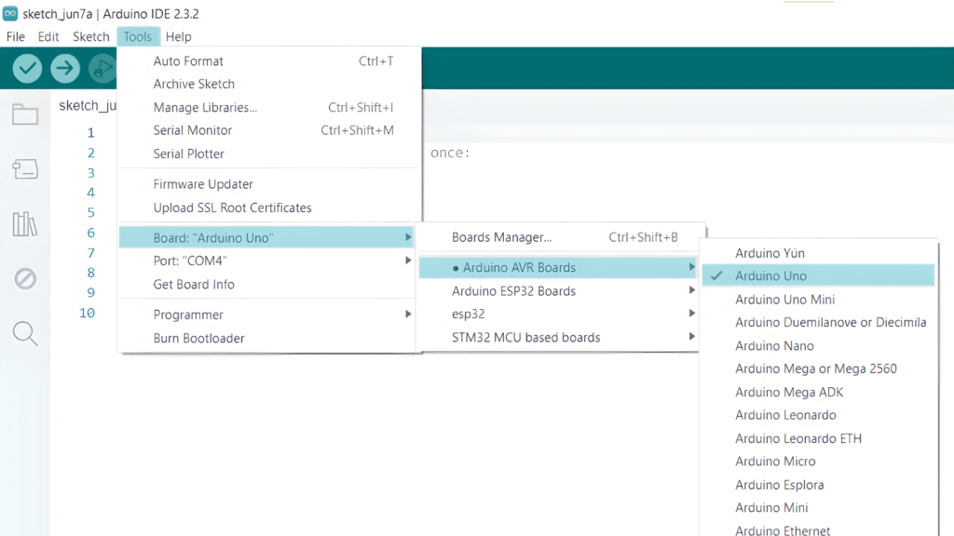Open the Debug sidebar icon
The height and width of the screenshot is (536, 954).
[25, 278]
